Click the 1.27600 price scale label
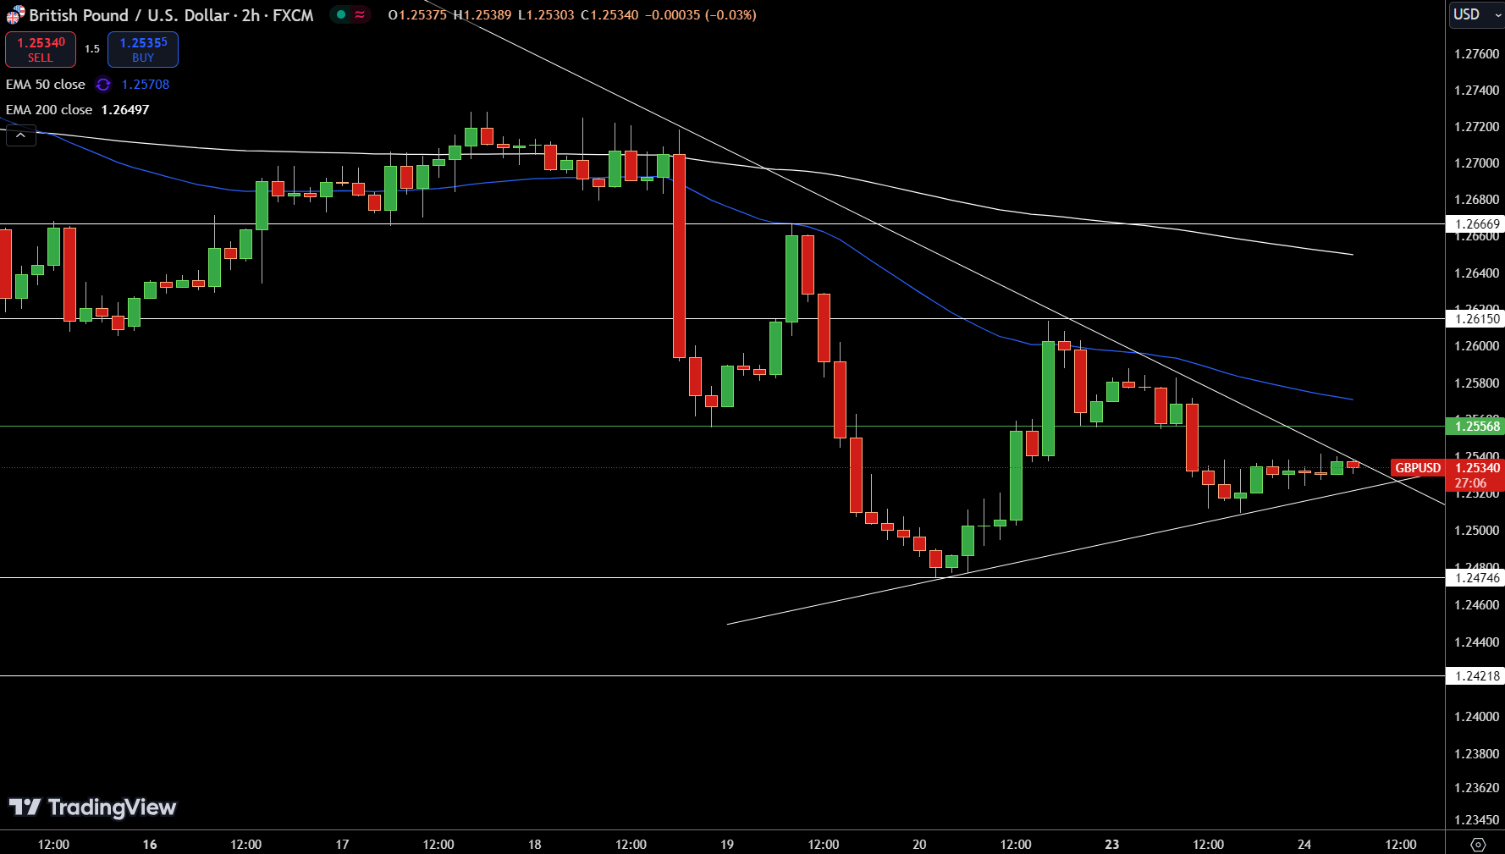Viewport: 1505px width, 854px height. pyautogui.click(x=1476, y=53)
